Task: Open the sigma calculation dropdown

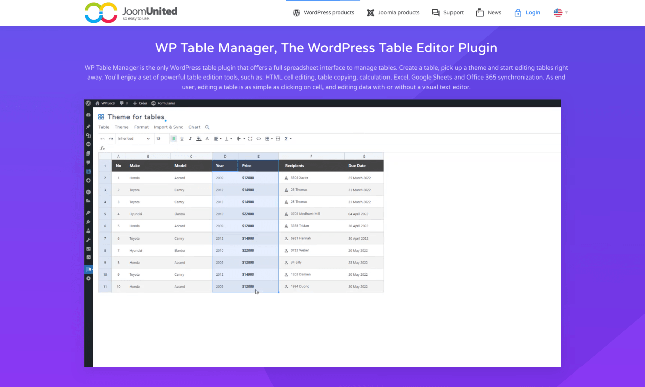Action: tap(288, 139)
